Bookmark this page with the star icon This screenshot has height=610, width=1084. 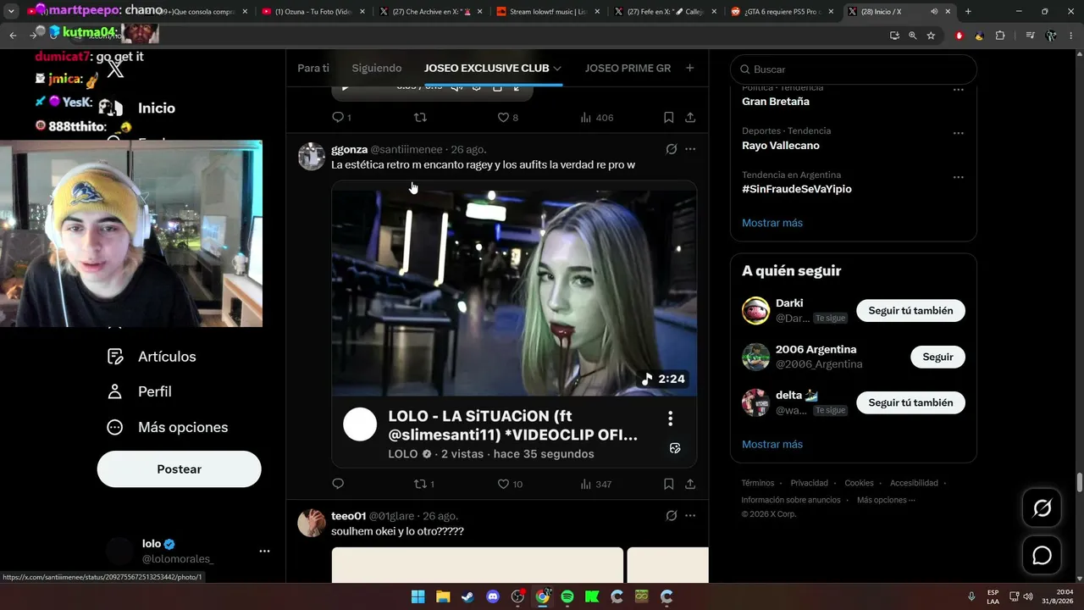pyautogui.click(x=931, y=36)
